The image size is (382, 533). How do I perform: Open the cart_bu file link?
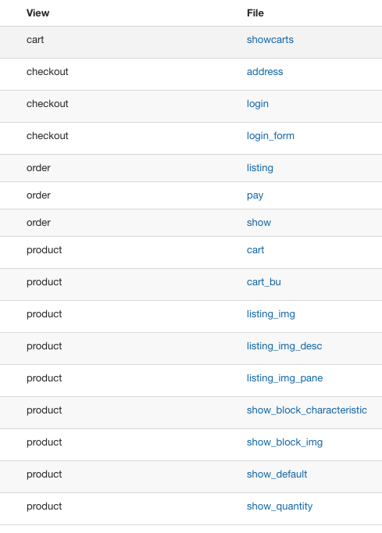(264, 282)
